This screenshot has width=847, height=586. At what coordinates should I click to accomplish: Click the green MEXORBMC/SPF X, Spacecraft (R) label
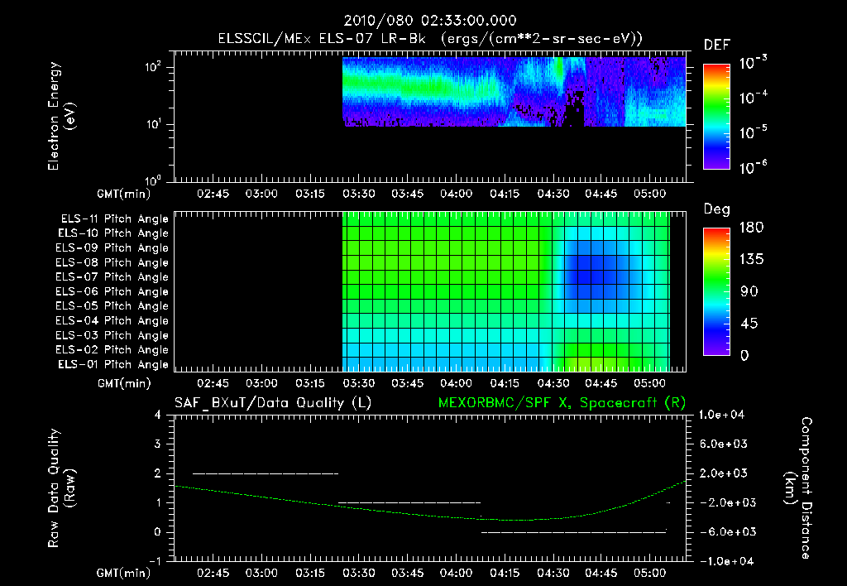pos(562,403)
